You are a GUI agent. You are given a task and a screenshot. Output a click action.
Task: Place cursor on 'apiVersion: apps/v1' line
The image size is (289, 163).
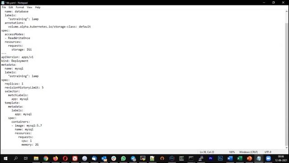(x=17, y=57)
